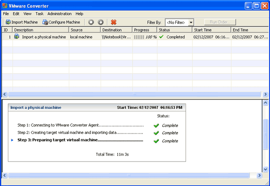This screenshot has height=186, width=270.
Task: Click the details pane scroll down arrow
Action: pyautogui.click(x=266, y=169)
